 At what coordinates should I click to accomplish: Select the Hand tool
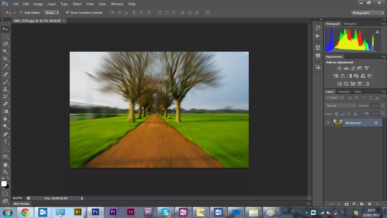tap(5, 165)
